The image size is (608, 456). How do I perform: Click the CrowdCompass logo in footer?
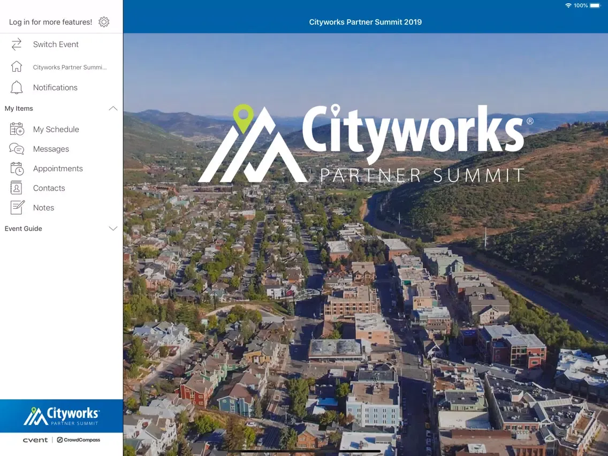[79, 440]
